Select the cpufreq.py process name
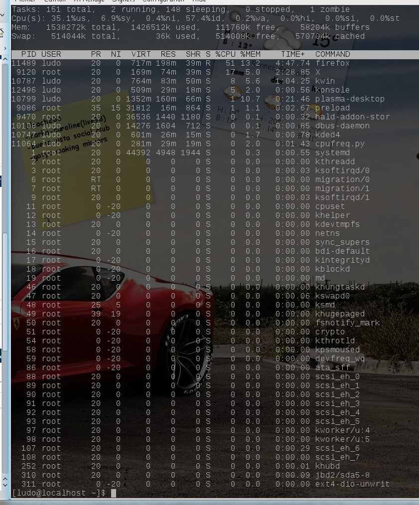 click(x=340, y=144)
